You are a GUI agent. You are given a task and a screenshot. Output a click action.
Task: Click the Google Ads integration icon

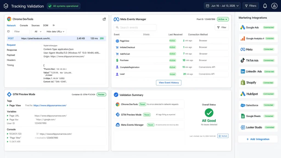(x=243, y=27)
